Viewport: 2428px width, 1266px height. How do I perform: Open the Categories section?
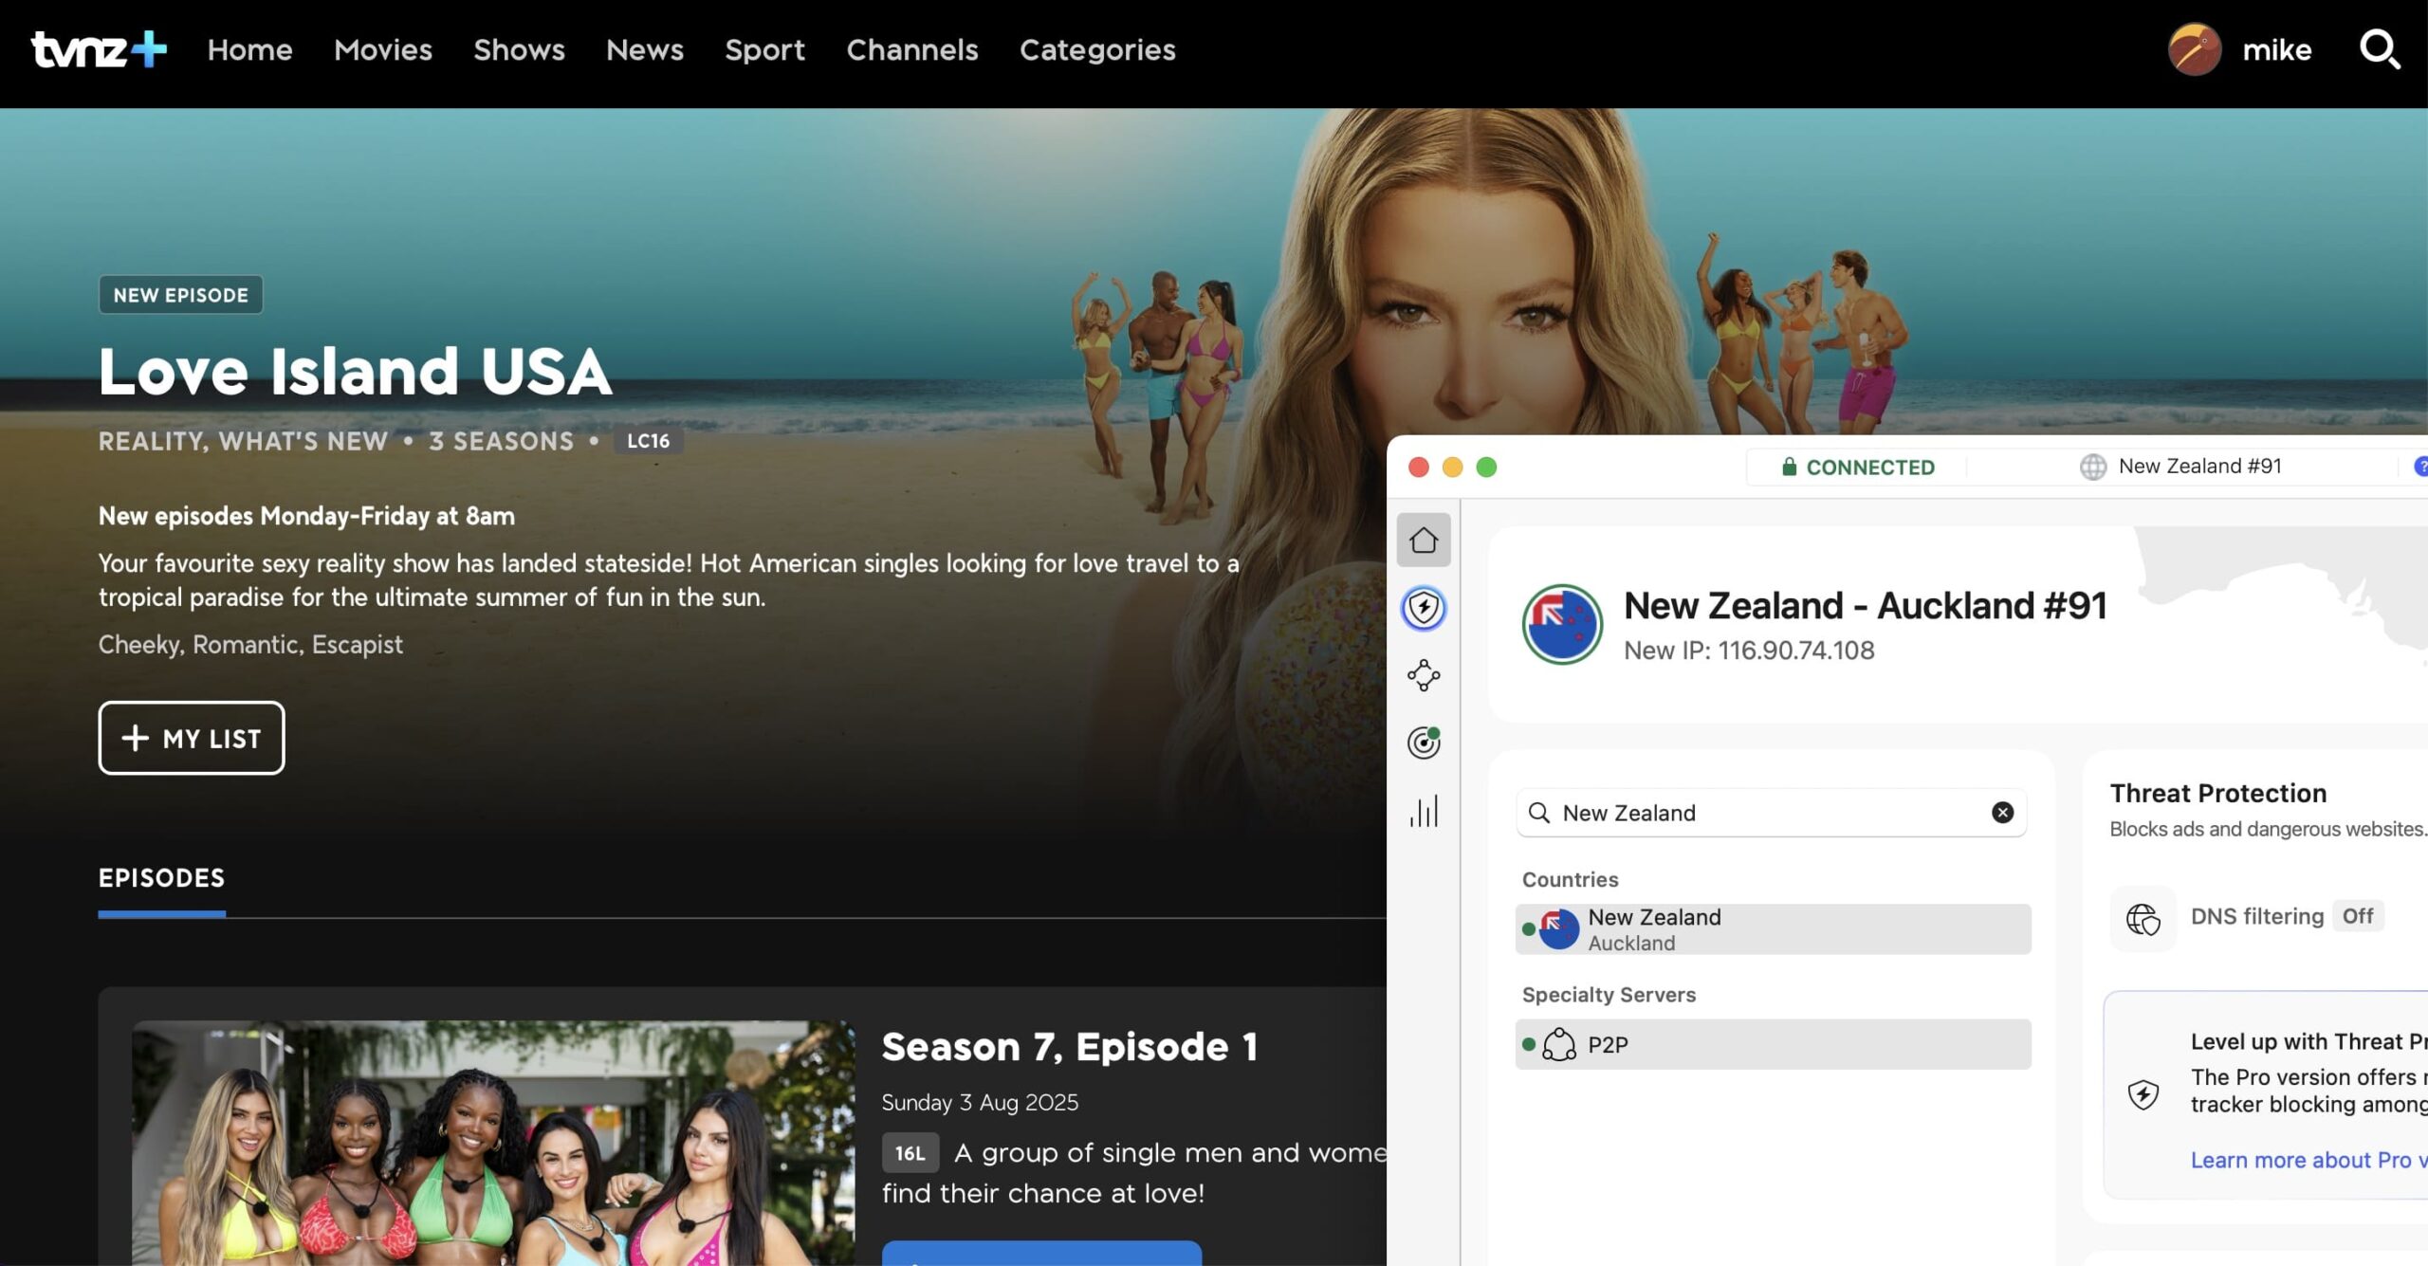pos(1097,49)
